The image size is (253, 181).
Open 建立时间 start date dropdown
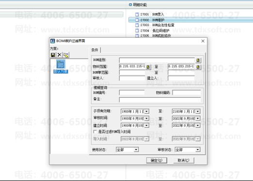coord(146,125)
